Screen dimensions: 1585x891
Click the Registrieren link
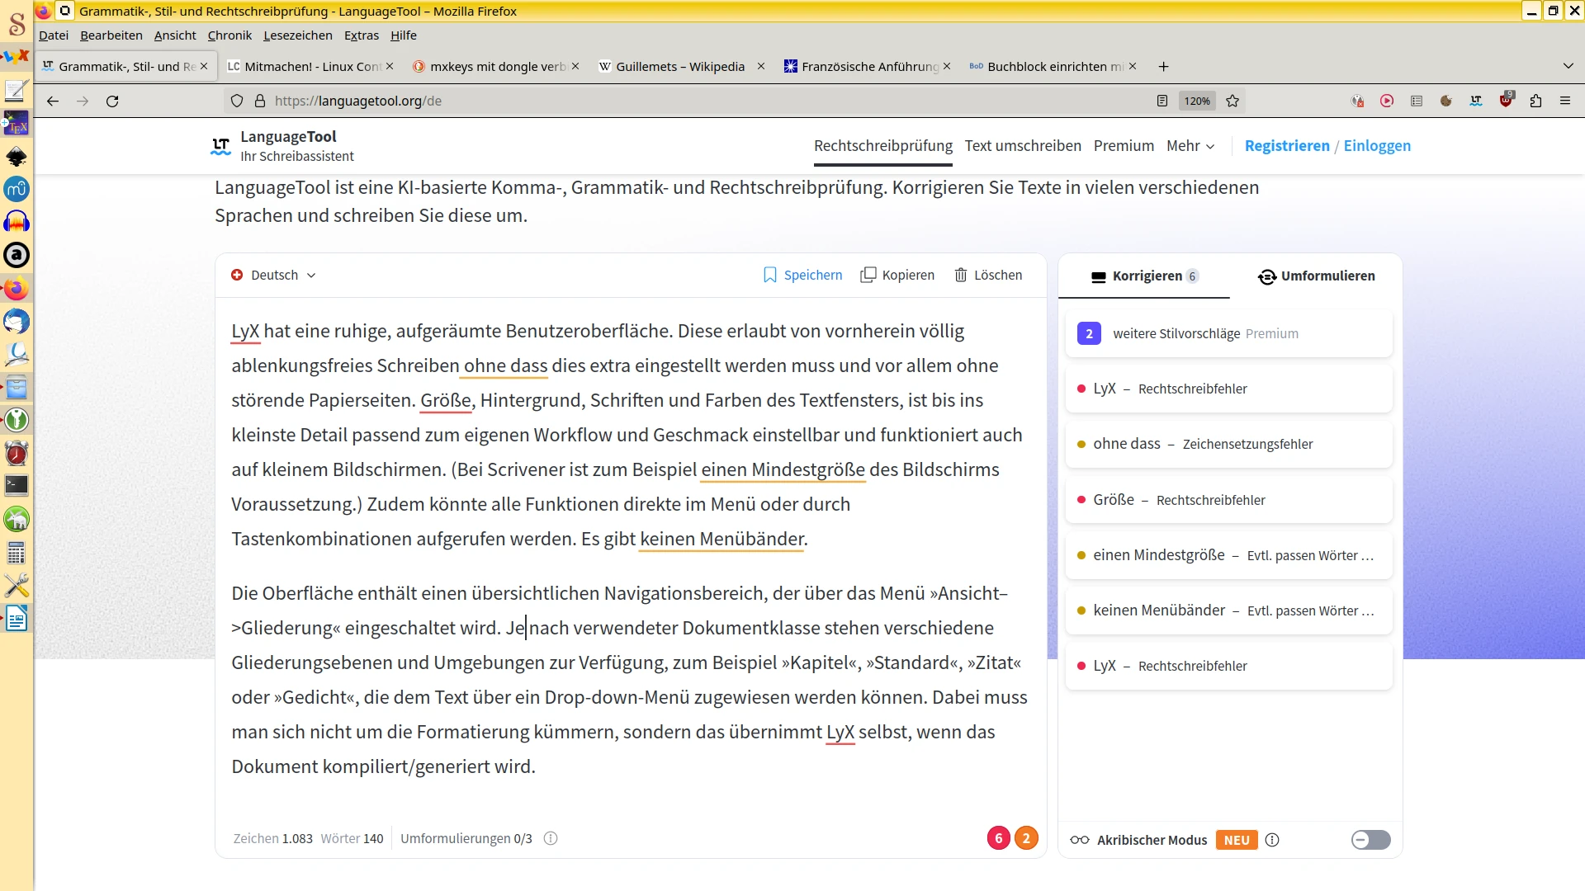(x=1287, y=146)
